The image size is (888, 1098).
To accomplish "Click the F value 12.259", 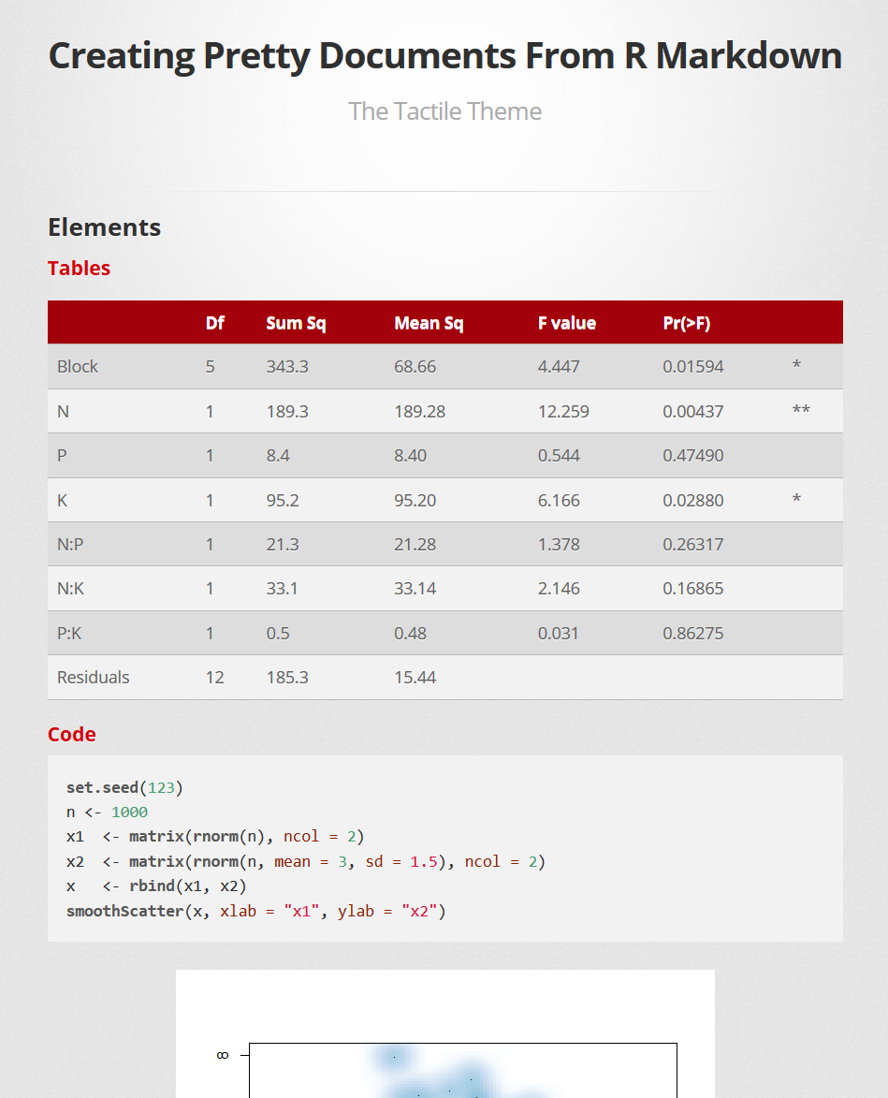I will coord(563,411).
